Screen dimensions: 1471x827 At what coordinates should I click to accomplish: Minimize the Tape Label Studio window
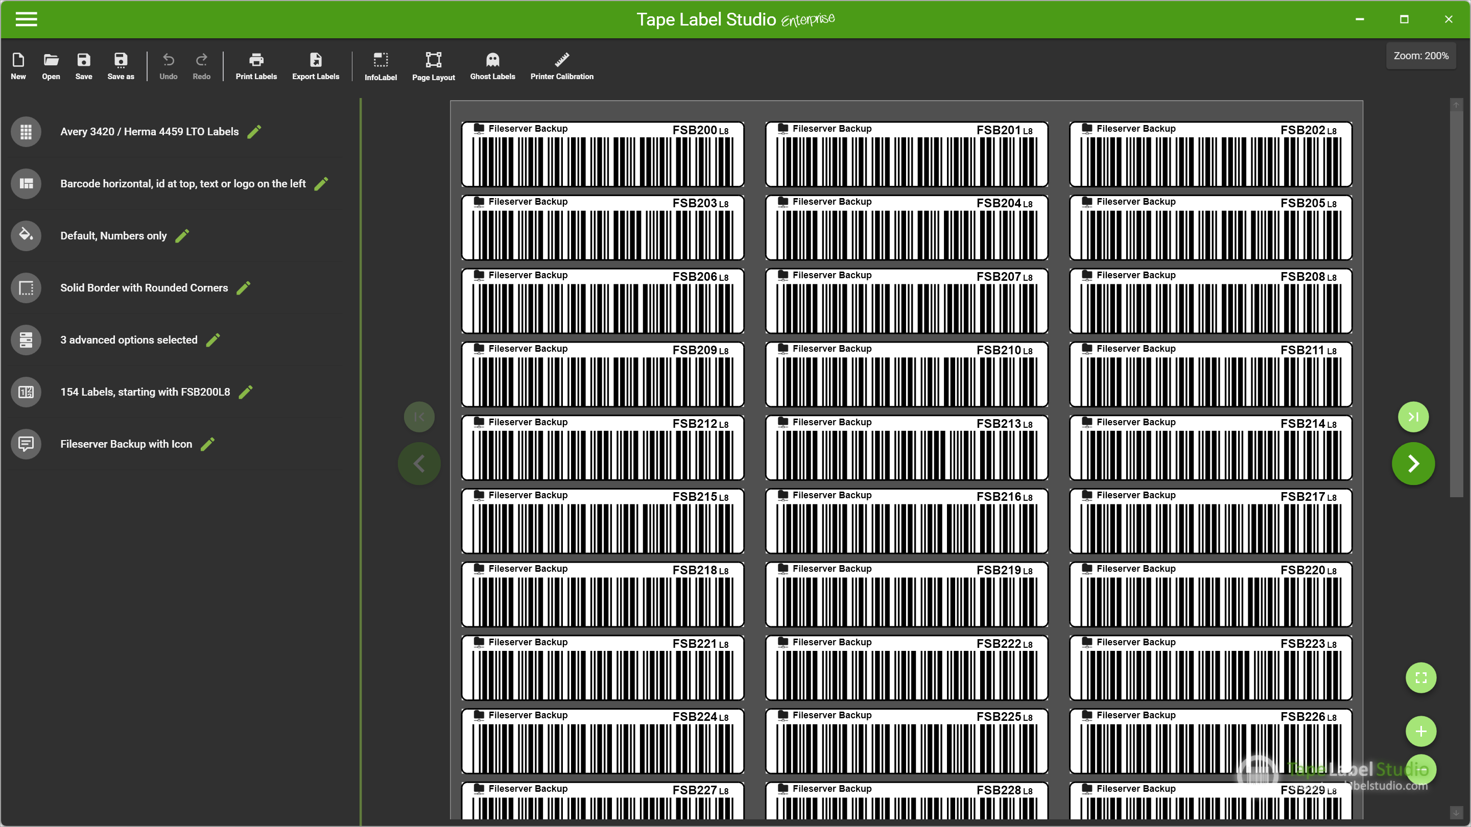pyautogui.click(x=1360, y=19)
